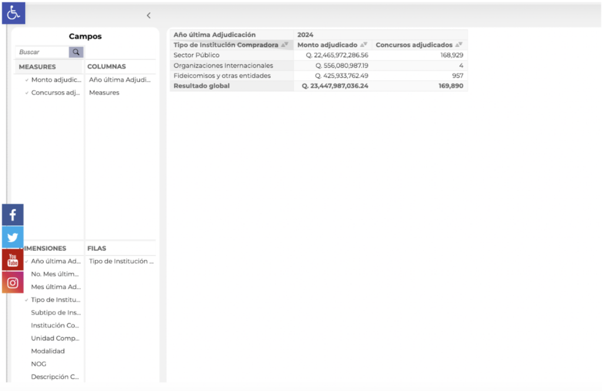
Task: Click the Facebook share icon
Action: tap(13, 215)
